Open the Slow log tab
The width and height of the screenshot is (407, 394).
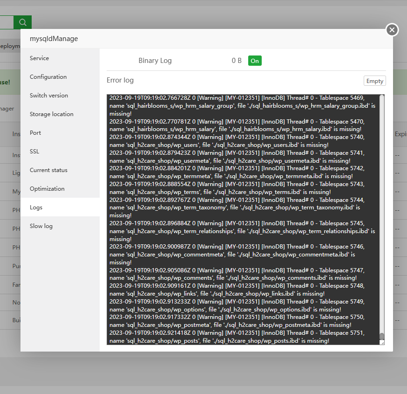tap(41, 226)
